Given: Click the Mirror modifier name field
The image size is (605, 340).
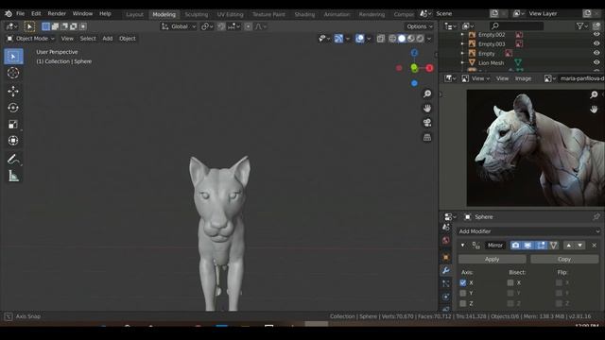Looking at the screenshot, I should point(495,246).
